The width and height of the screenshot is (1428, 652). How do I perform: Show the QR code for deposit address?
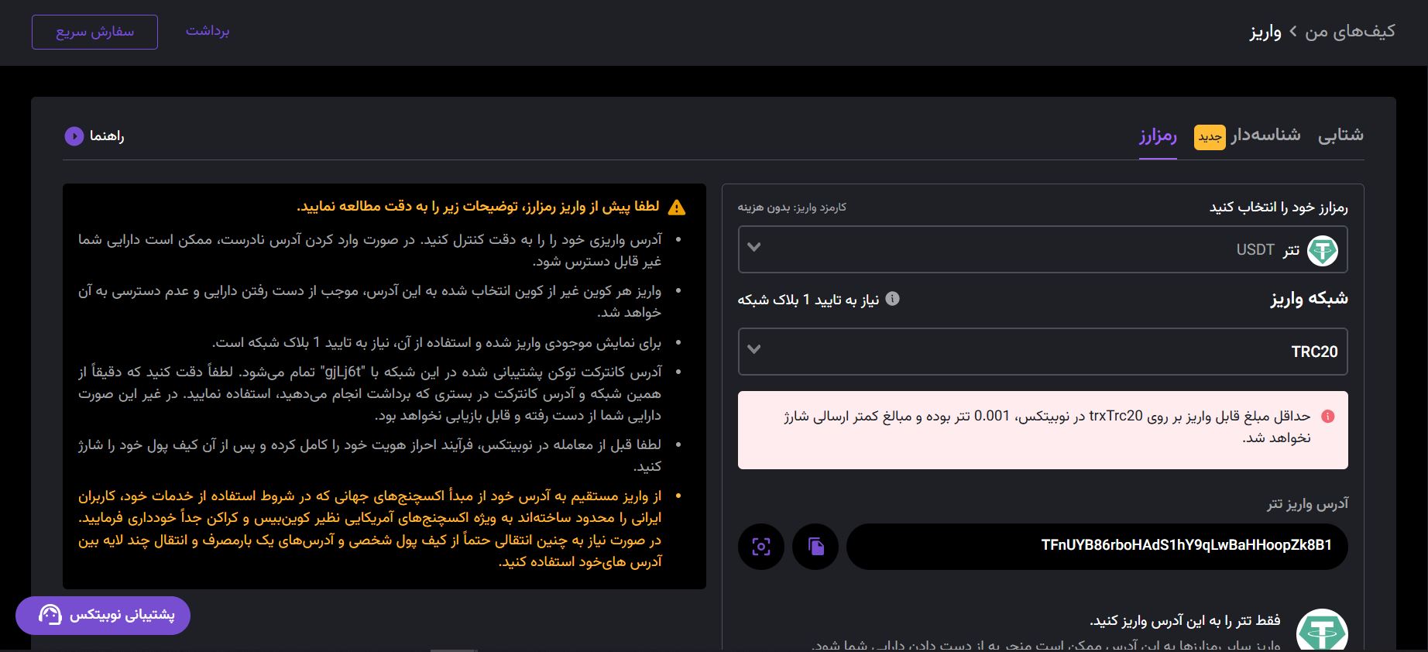tap(761, 547)
